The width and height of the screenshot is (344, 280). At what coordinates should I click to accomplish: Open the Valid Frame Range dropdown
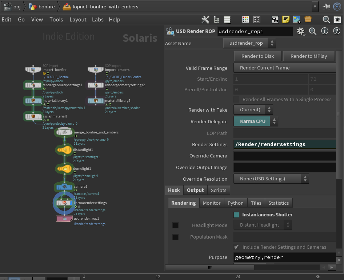[285, 68]
